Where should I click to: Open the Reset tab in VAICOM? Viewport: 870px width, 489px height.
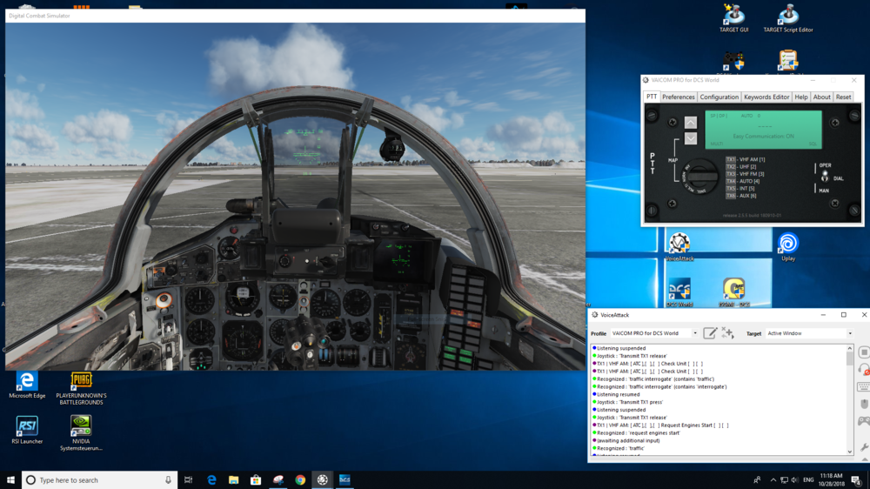843,97
